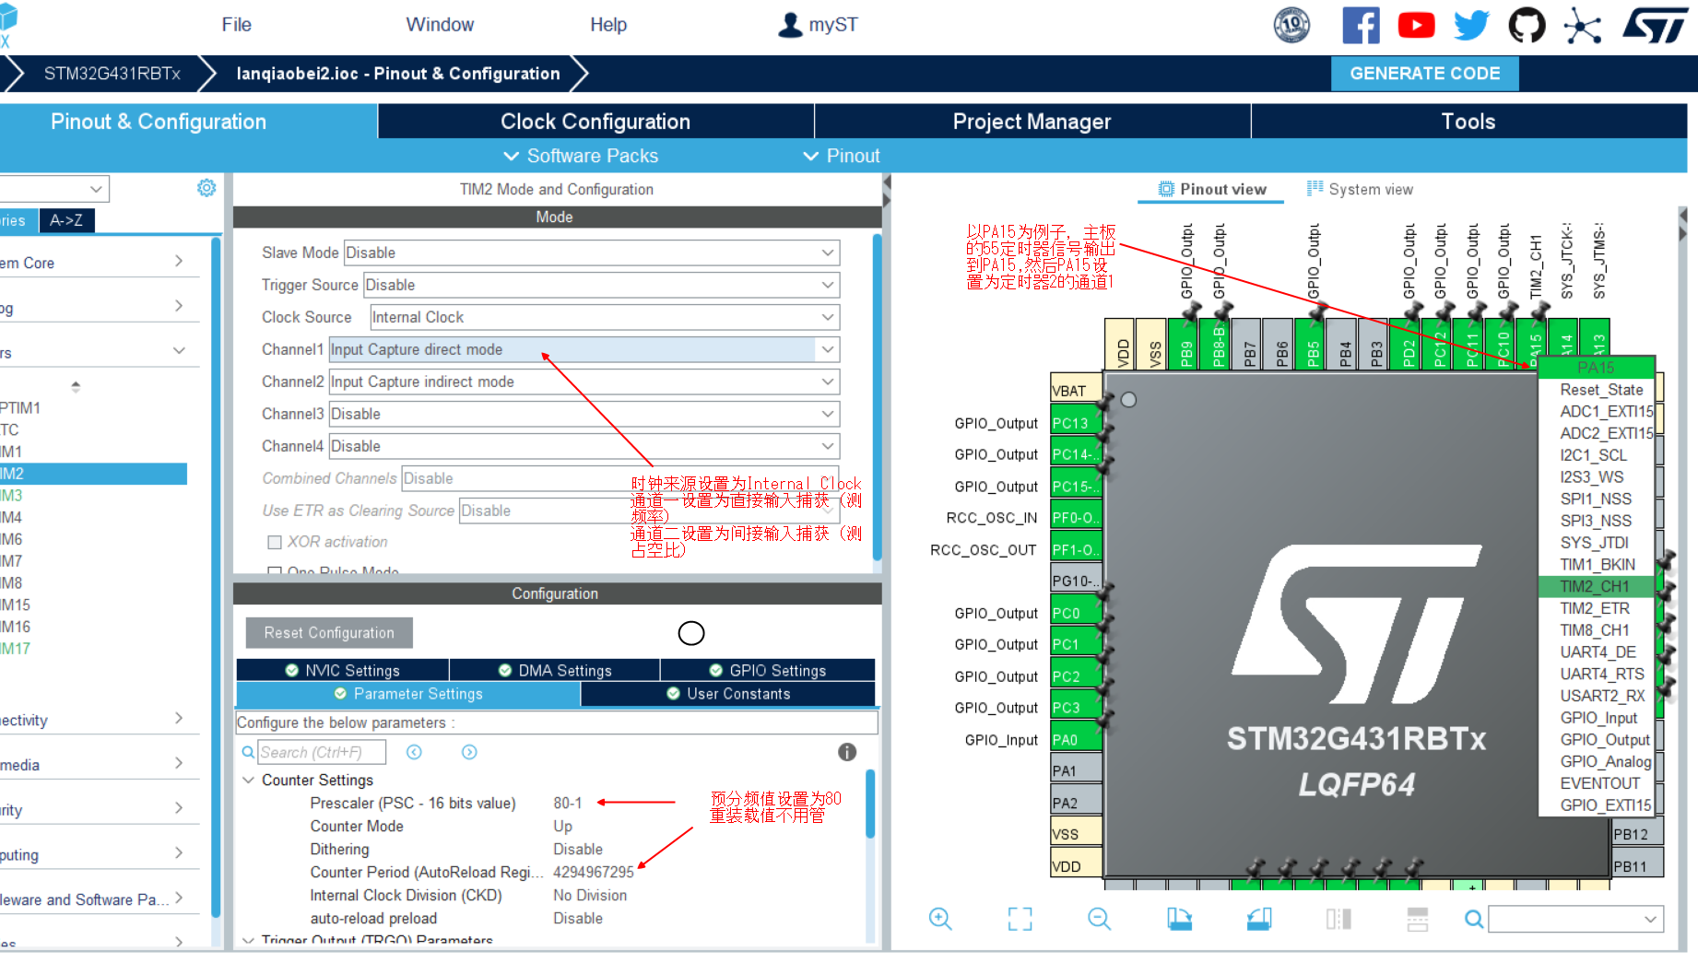Image resolution: width=1698 pixels, height=963 pixels.
Task: Click the Parameter Settings vertical scrollbar
Action: (869, 804)
